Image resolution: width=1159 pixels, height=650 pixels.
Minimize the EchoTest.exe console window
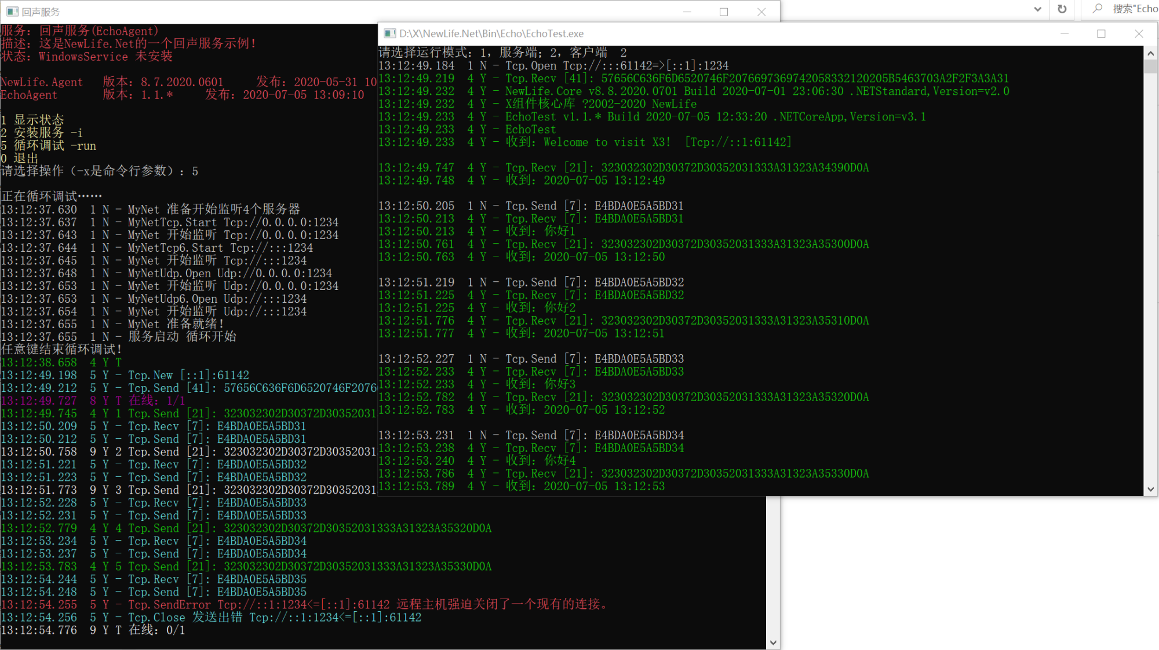pyautogui.click(x=1065, y=34)
